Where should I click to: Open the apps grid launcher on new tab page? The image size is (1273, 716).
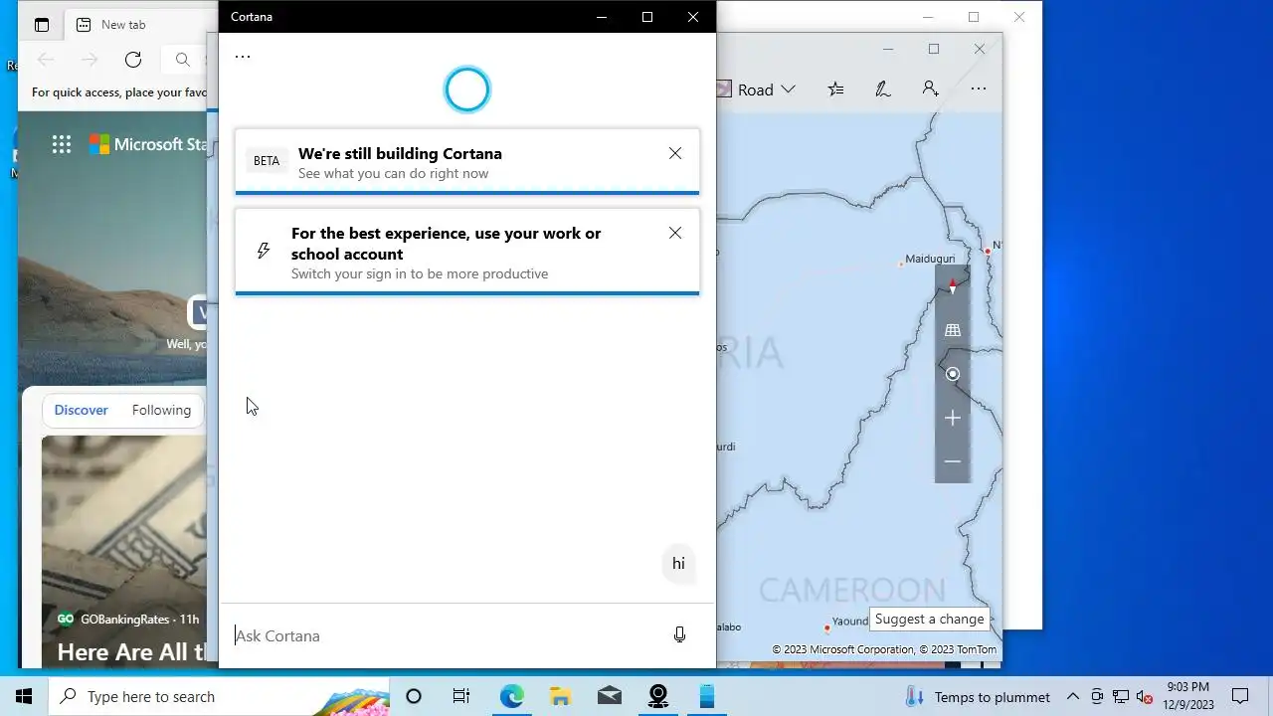pos(62,144)
